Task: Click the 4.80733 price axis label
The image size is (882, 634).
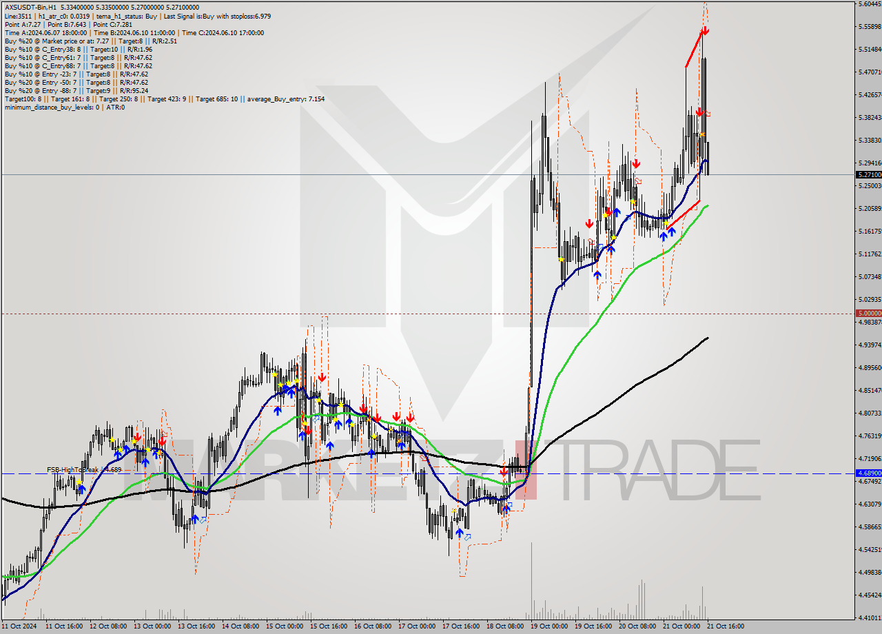Action: click(869, 413)
